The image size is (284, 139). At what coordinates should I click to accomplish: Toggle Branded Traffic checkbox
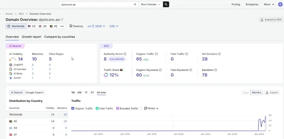[x=118, y=109]
